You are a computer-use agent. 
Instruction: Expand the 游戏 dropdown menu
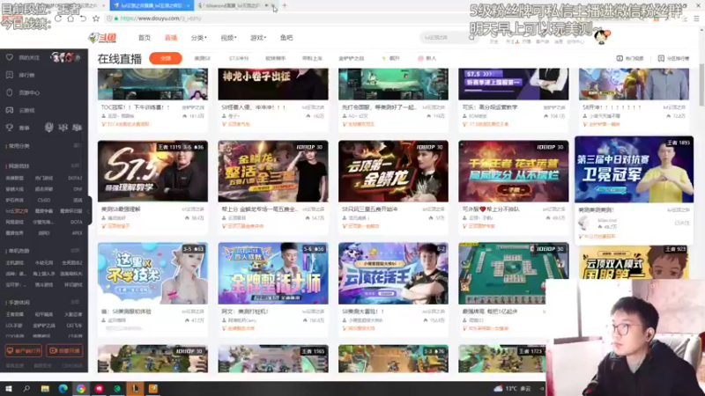[x=258, y=38]
